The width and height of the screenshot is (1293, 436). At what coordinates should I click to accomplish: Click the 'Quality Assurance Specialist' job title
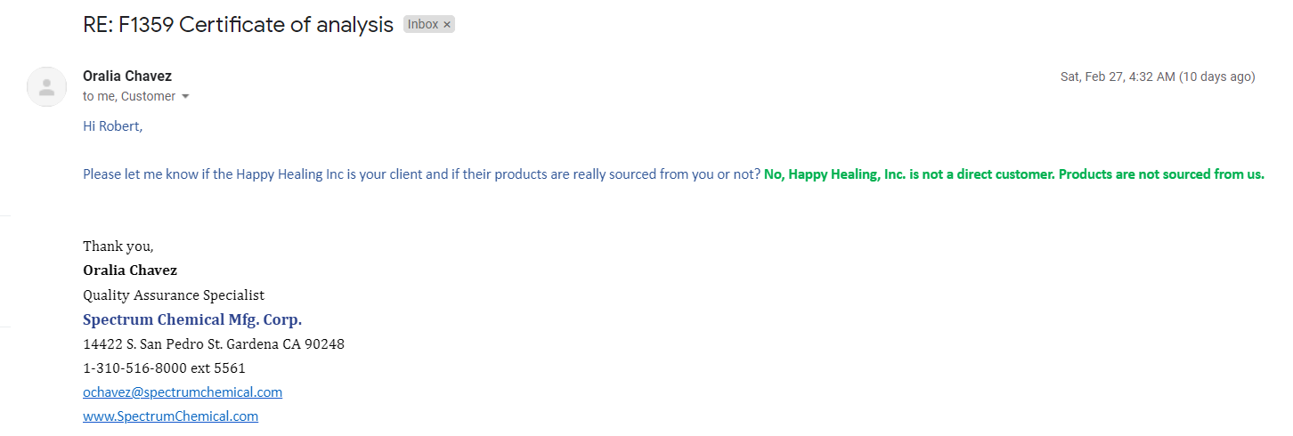(174, 295)
